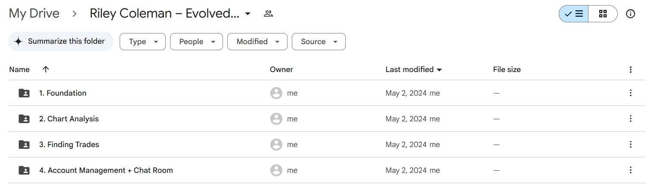Open more options for Account Management folder
The height and width of the screenshot is (184, 656).
(631, 170)
